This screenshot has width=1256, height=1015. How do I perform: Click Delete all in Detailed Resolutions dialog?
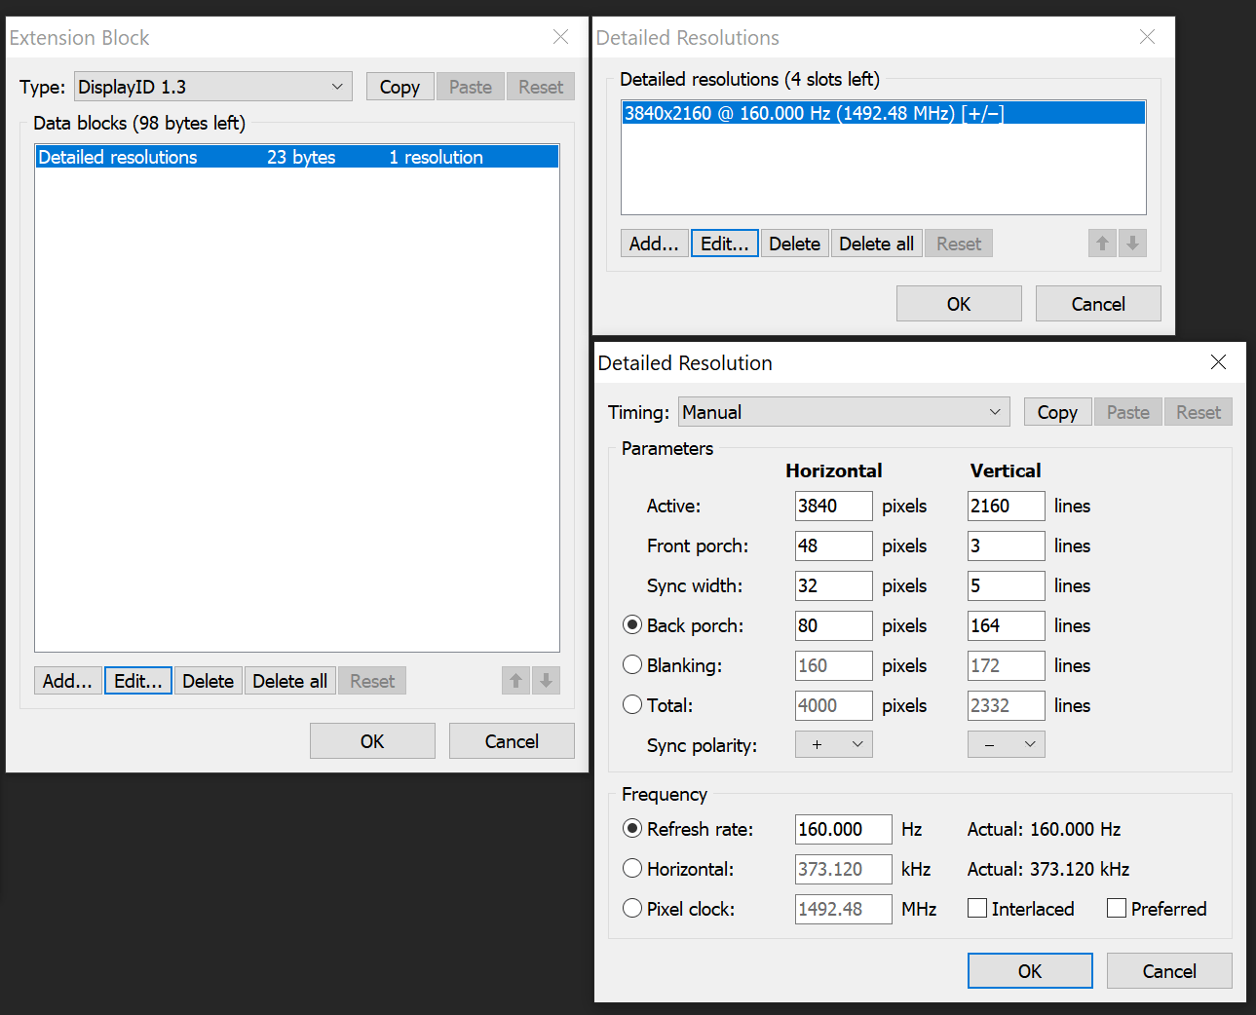tap(876, 244)
